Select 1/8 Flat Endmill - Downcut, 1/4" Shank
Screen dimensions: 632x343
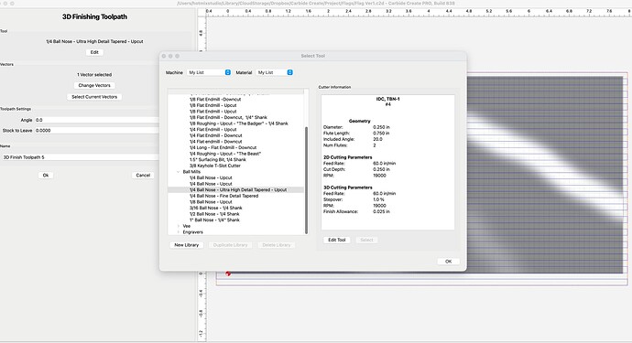click(x=228, y=118)
